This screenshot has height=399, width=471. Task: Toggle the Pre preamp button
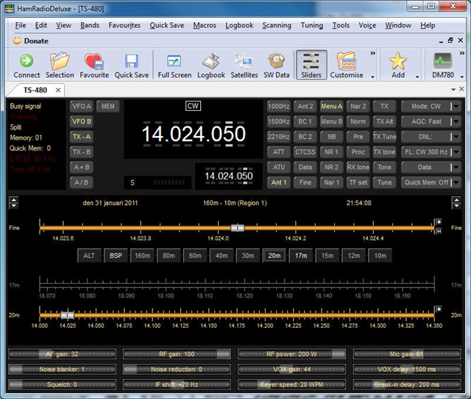[x=358, y=137]
